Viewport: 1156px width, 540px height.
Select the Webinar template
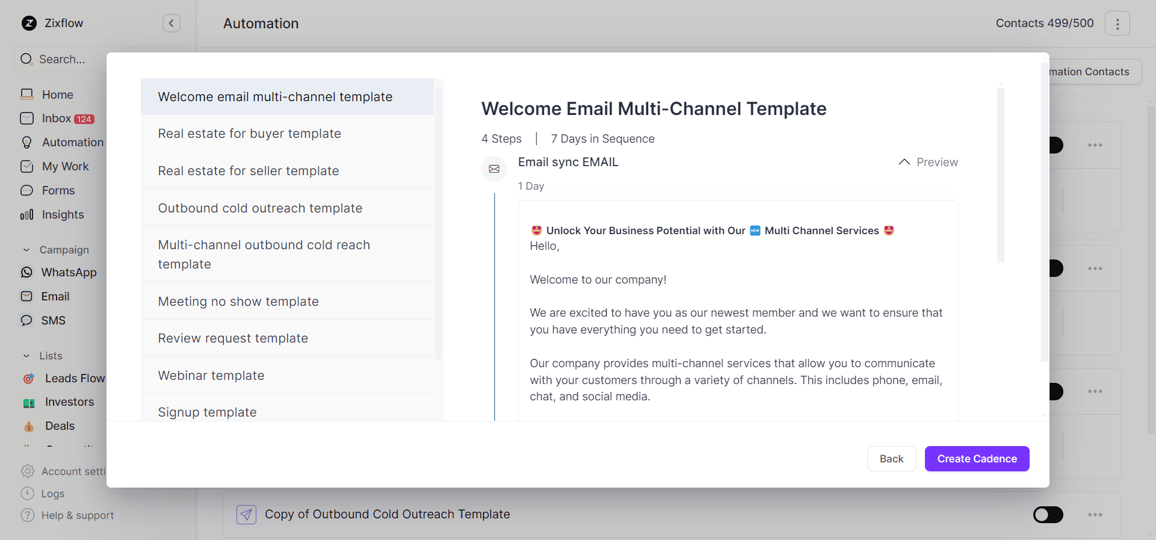pos(211,376)
